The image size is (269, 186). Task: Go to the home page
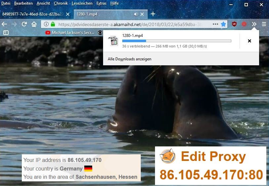click(x=34, y=24)
